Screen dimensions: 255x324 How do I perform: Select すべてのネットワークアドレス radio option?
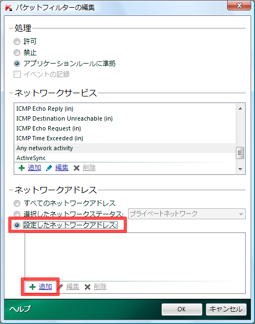[x=17, y=203]
